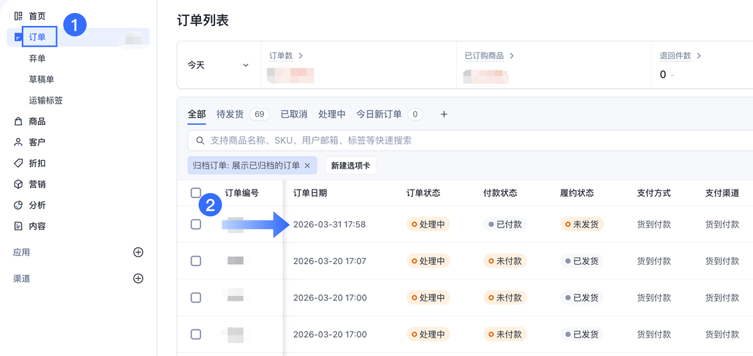Remove the 归档订单 filter chip

307,166
